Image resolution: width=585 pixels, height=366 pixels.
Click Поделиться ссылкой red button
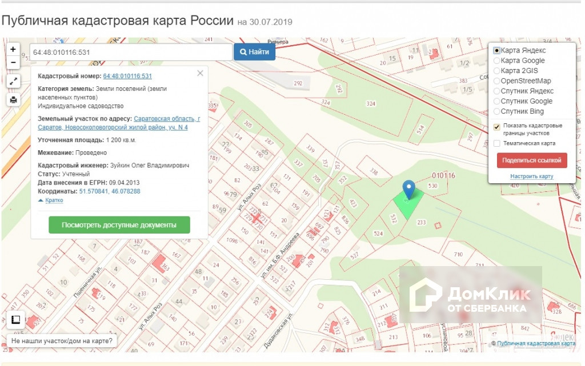(x=532, y=160)
